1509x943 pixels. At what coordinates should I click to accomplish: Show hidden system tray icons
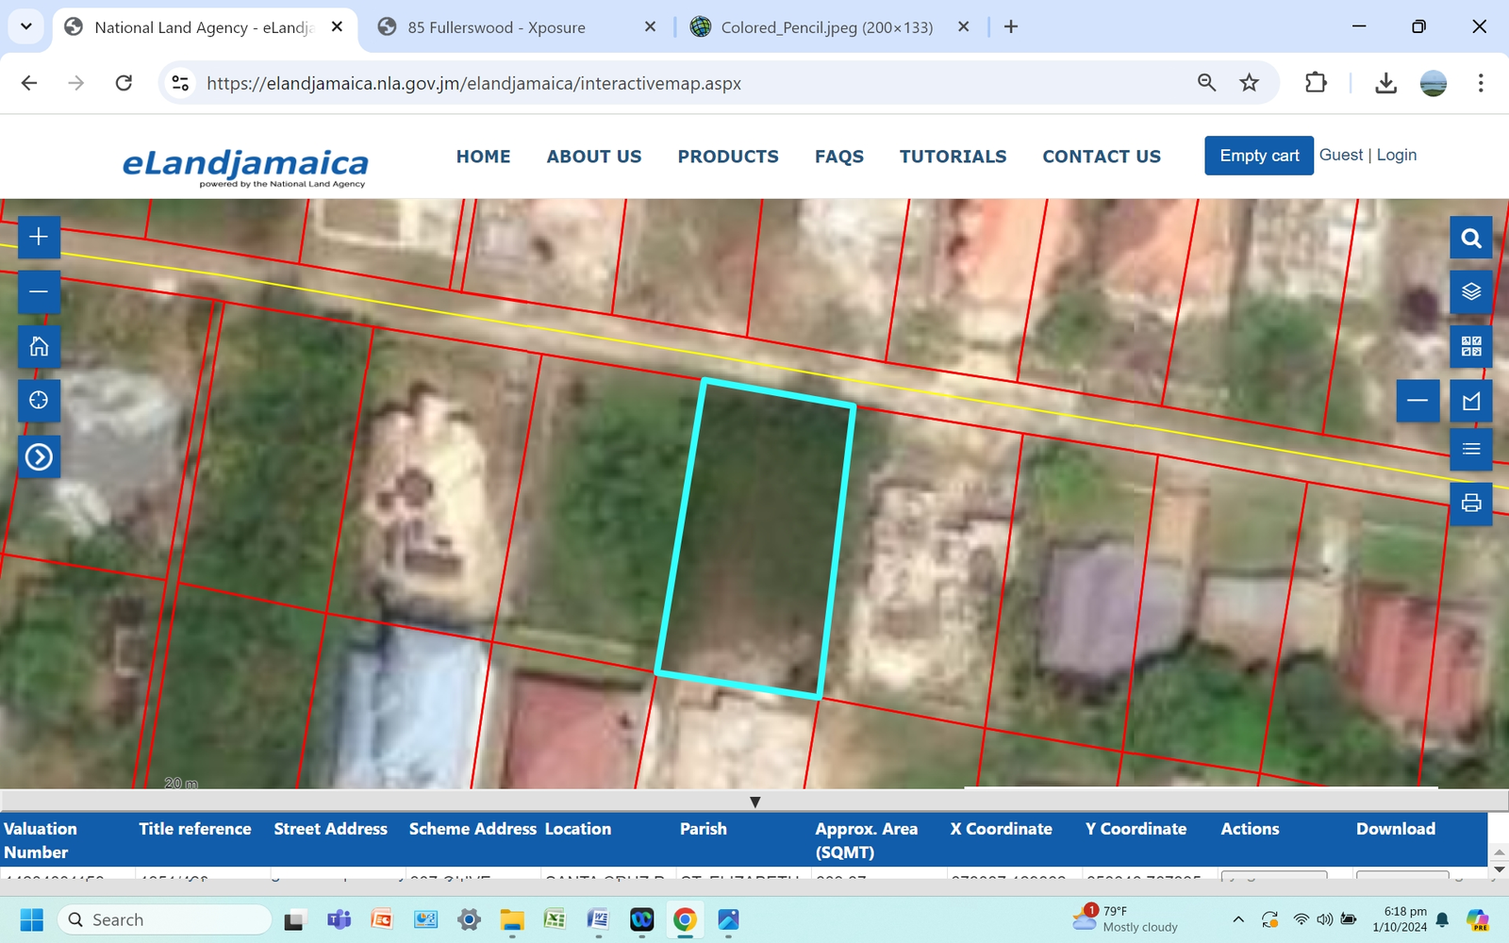tap(1238, 918)
